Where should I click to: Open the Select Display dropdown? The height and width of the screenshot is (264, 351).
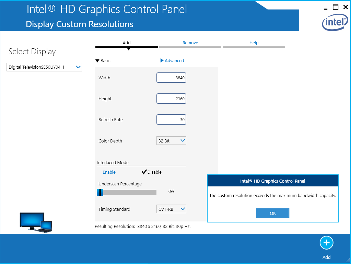pyautogui.click(x=44, y=67)
